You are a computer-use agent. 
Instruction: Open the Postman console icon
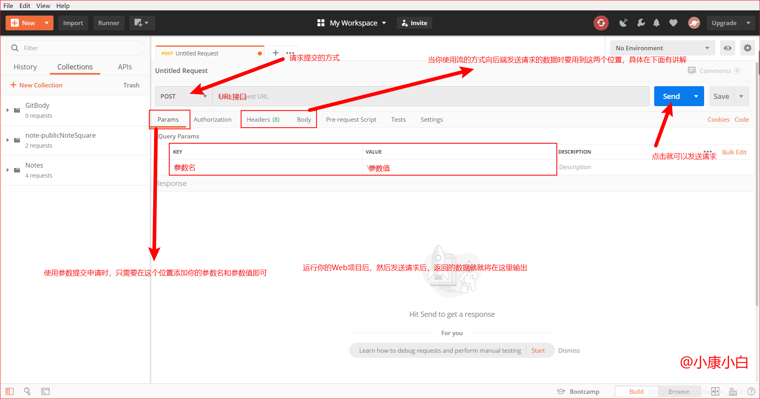pos(46,391)
